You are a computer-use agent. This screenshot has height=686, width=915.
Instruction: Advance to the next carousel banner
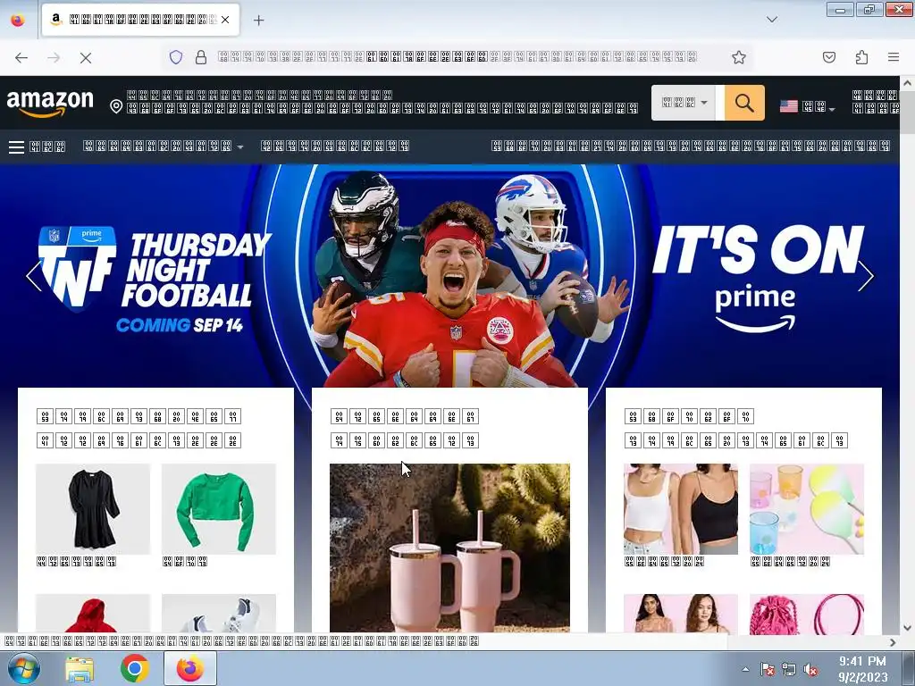[866, 275]
